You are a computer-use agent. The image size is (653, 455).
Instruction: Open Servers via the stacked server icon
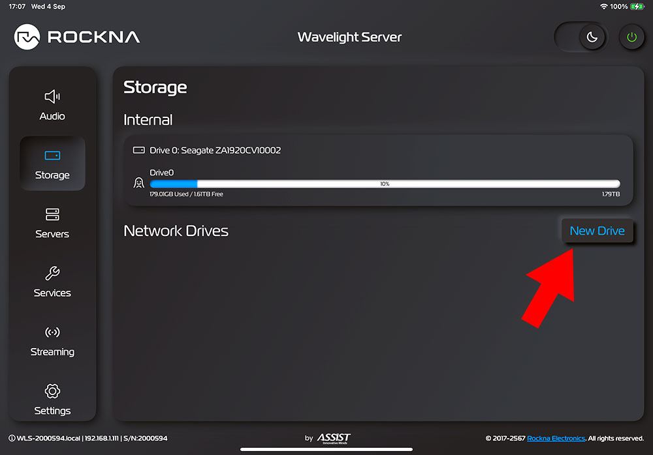52,214
